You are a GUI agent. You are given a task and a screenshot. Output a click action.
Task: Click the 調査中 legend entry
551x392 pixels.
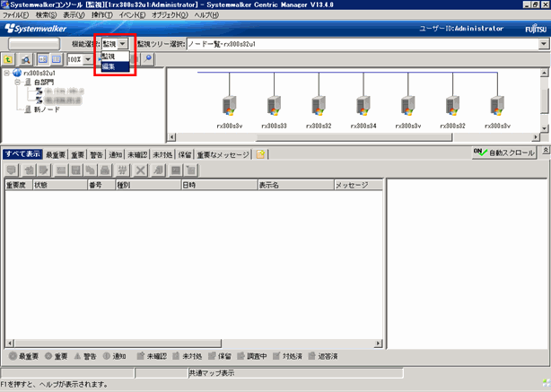pos(252,356)
